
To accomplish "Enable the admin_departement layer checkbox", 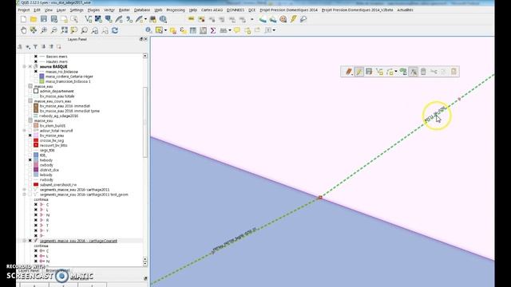I will (30, 91).
